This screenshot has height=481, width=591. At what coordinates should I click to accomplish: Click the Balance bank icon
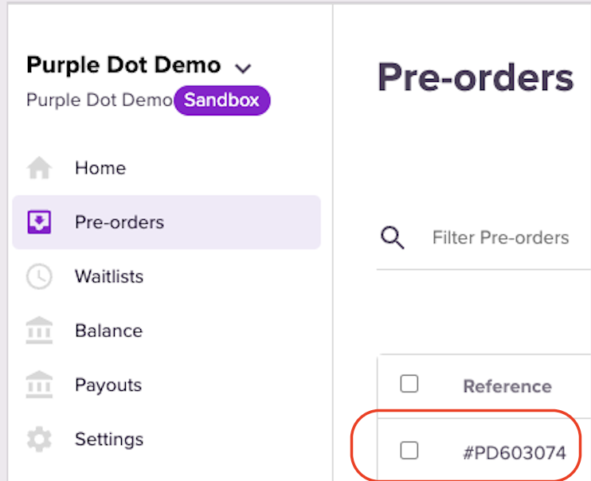(x=39, y=330)
